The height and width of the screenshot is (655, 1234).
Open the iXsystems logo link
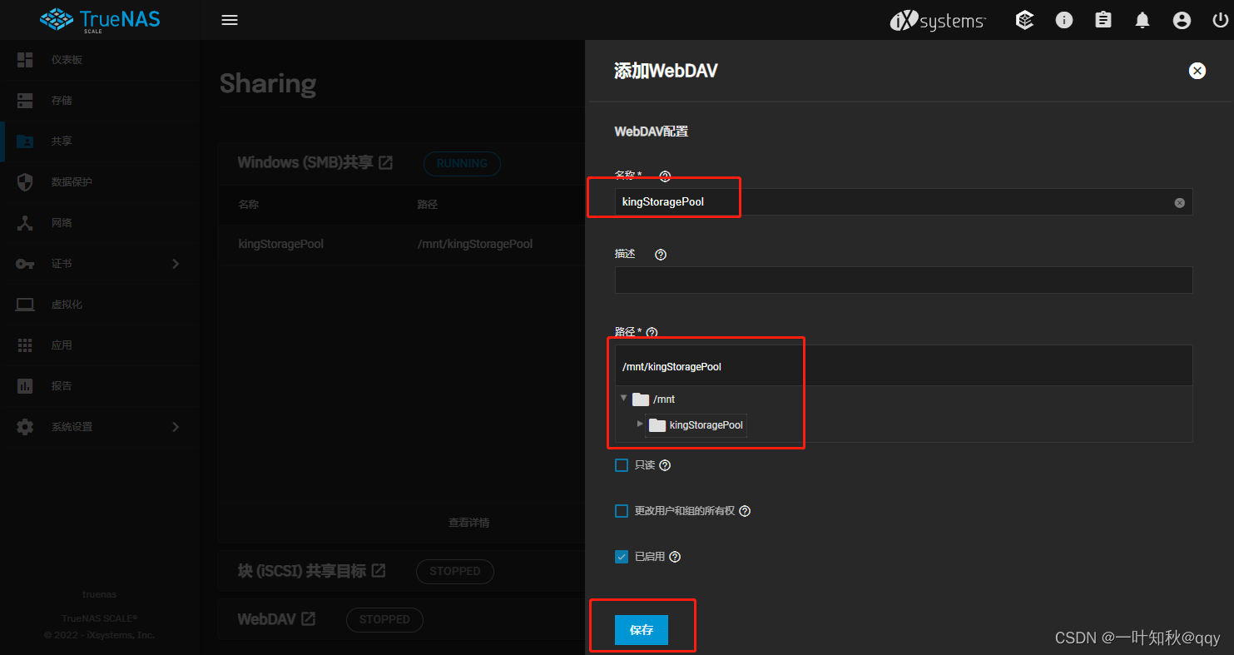938,21
